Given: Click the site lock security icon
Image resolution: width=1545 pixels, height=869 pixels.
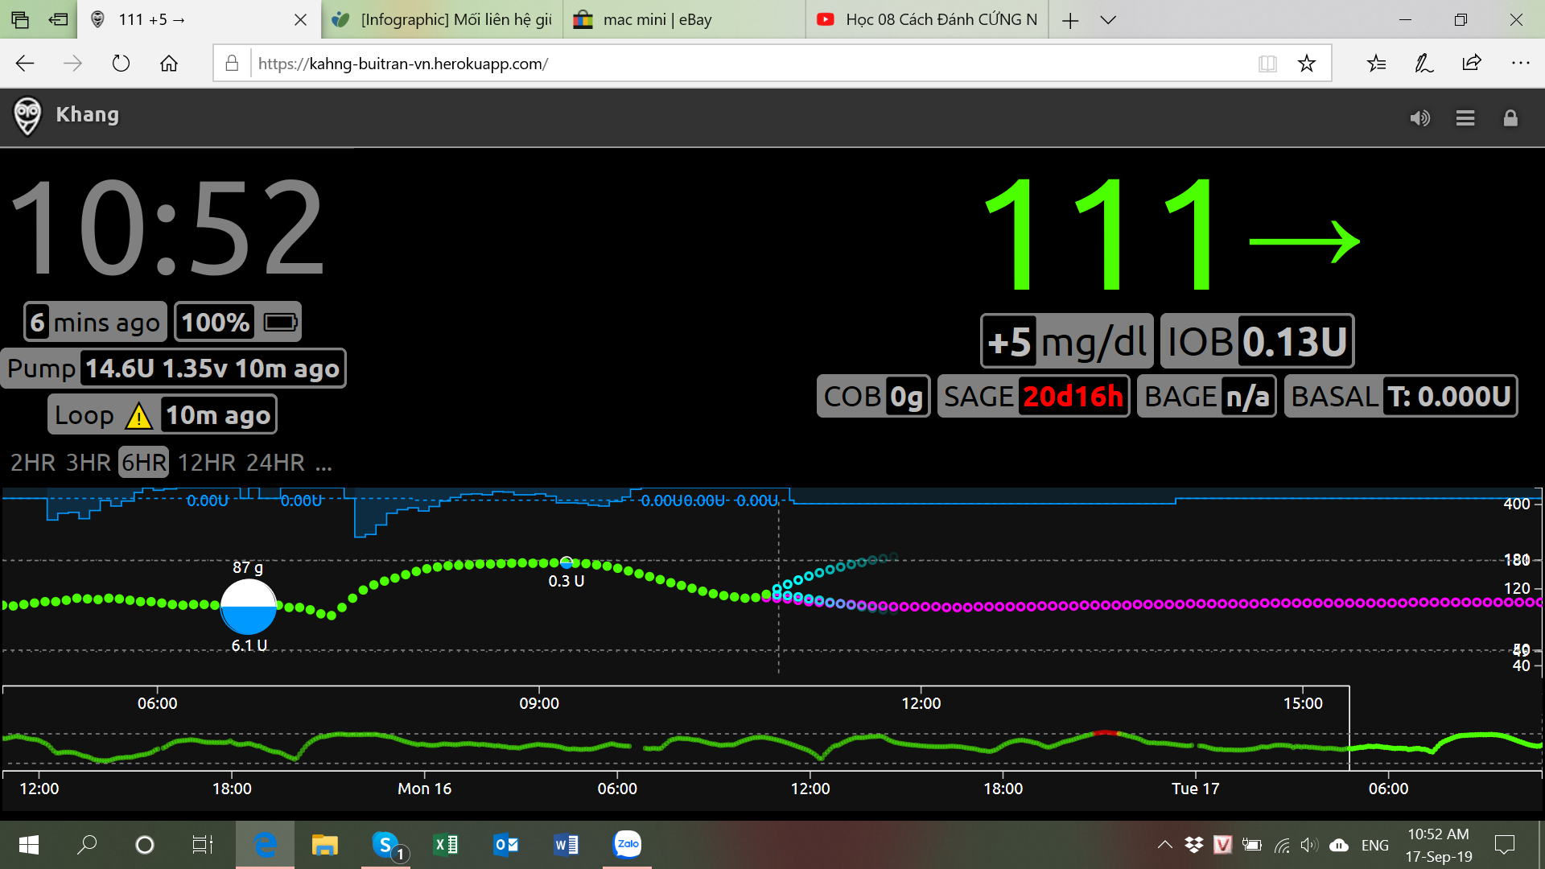Looking at the screenshot, I should pos(232,64).
